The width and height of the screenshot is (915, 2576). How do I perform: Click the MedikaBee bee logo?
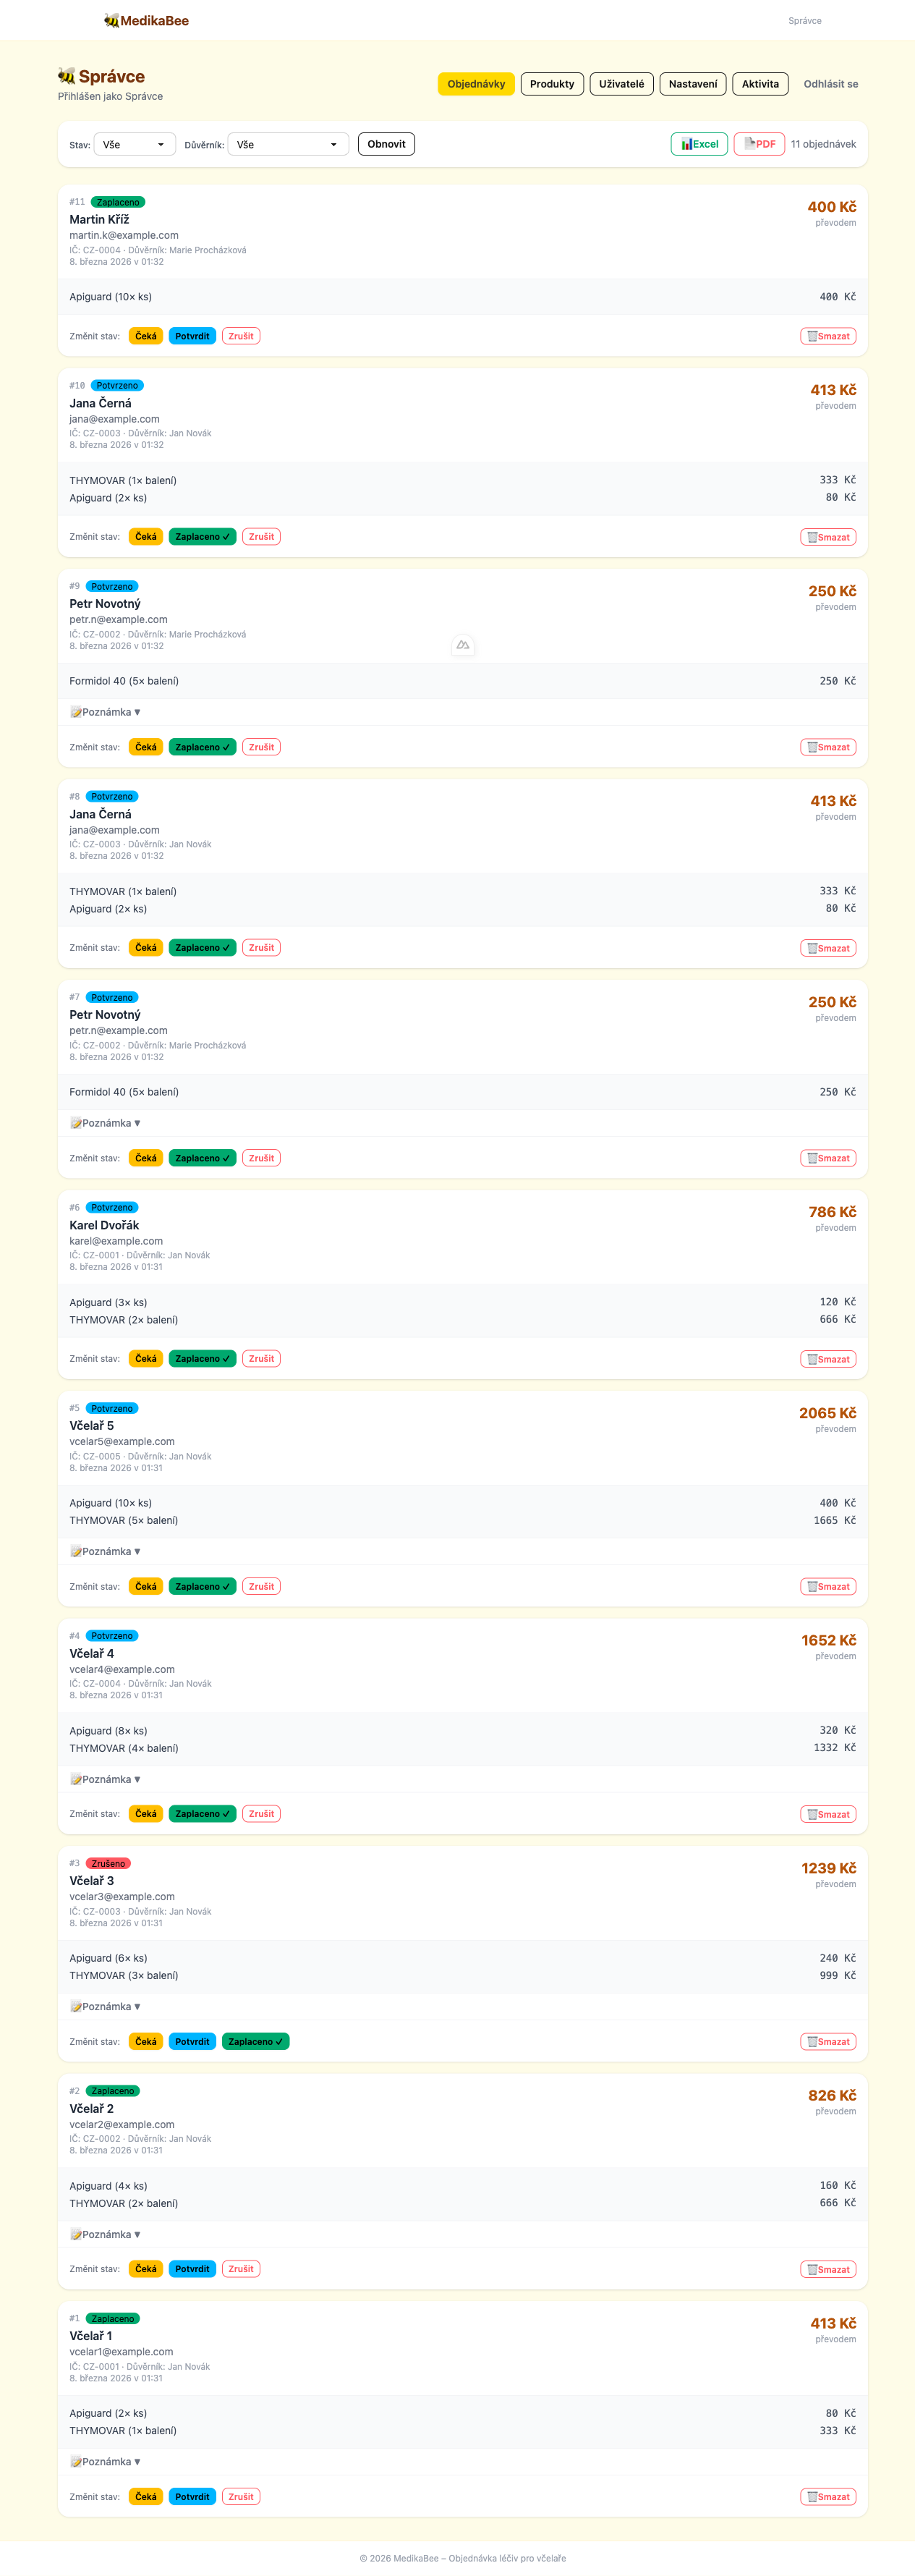tap(111, 20)
